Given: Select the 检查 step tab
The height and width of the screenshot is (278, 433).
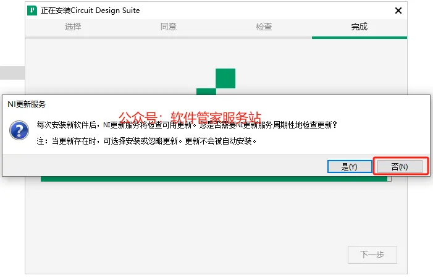Looking at the screenshot, I should tap(264, 27).
